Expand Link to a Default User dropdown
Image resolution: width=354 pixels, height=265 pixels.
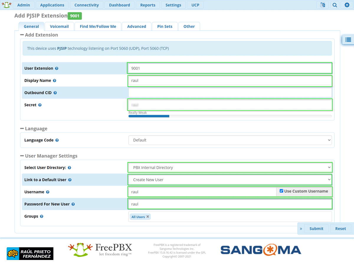click(230, 180)
